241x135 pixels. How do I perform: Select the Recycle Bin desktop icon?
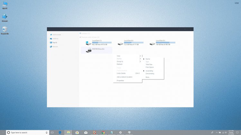5,30
